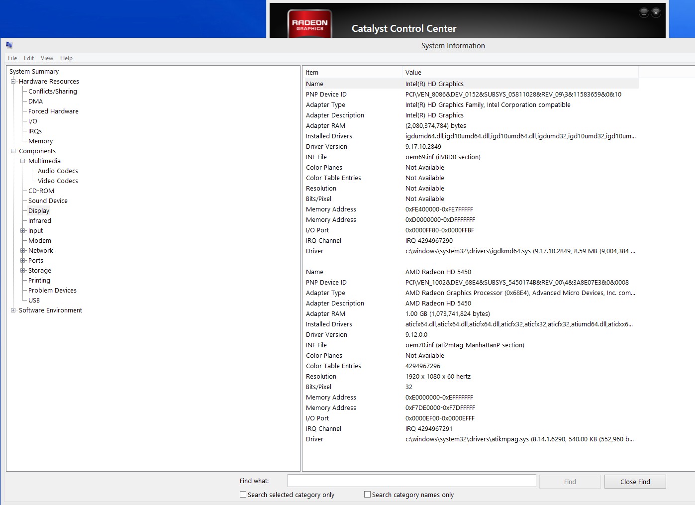Click the I/O port value 0x0000FF80-0x0000FFBF
The width and height of the screenshot is (695, 505).
click(440, 230)
